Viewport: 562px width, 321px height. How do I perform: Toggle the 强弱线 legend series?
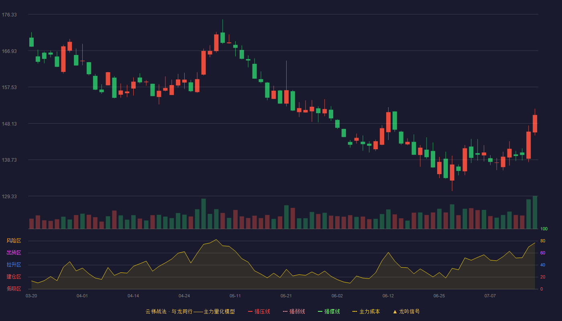294,311
